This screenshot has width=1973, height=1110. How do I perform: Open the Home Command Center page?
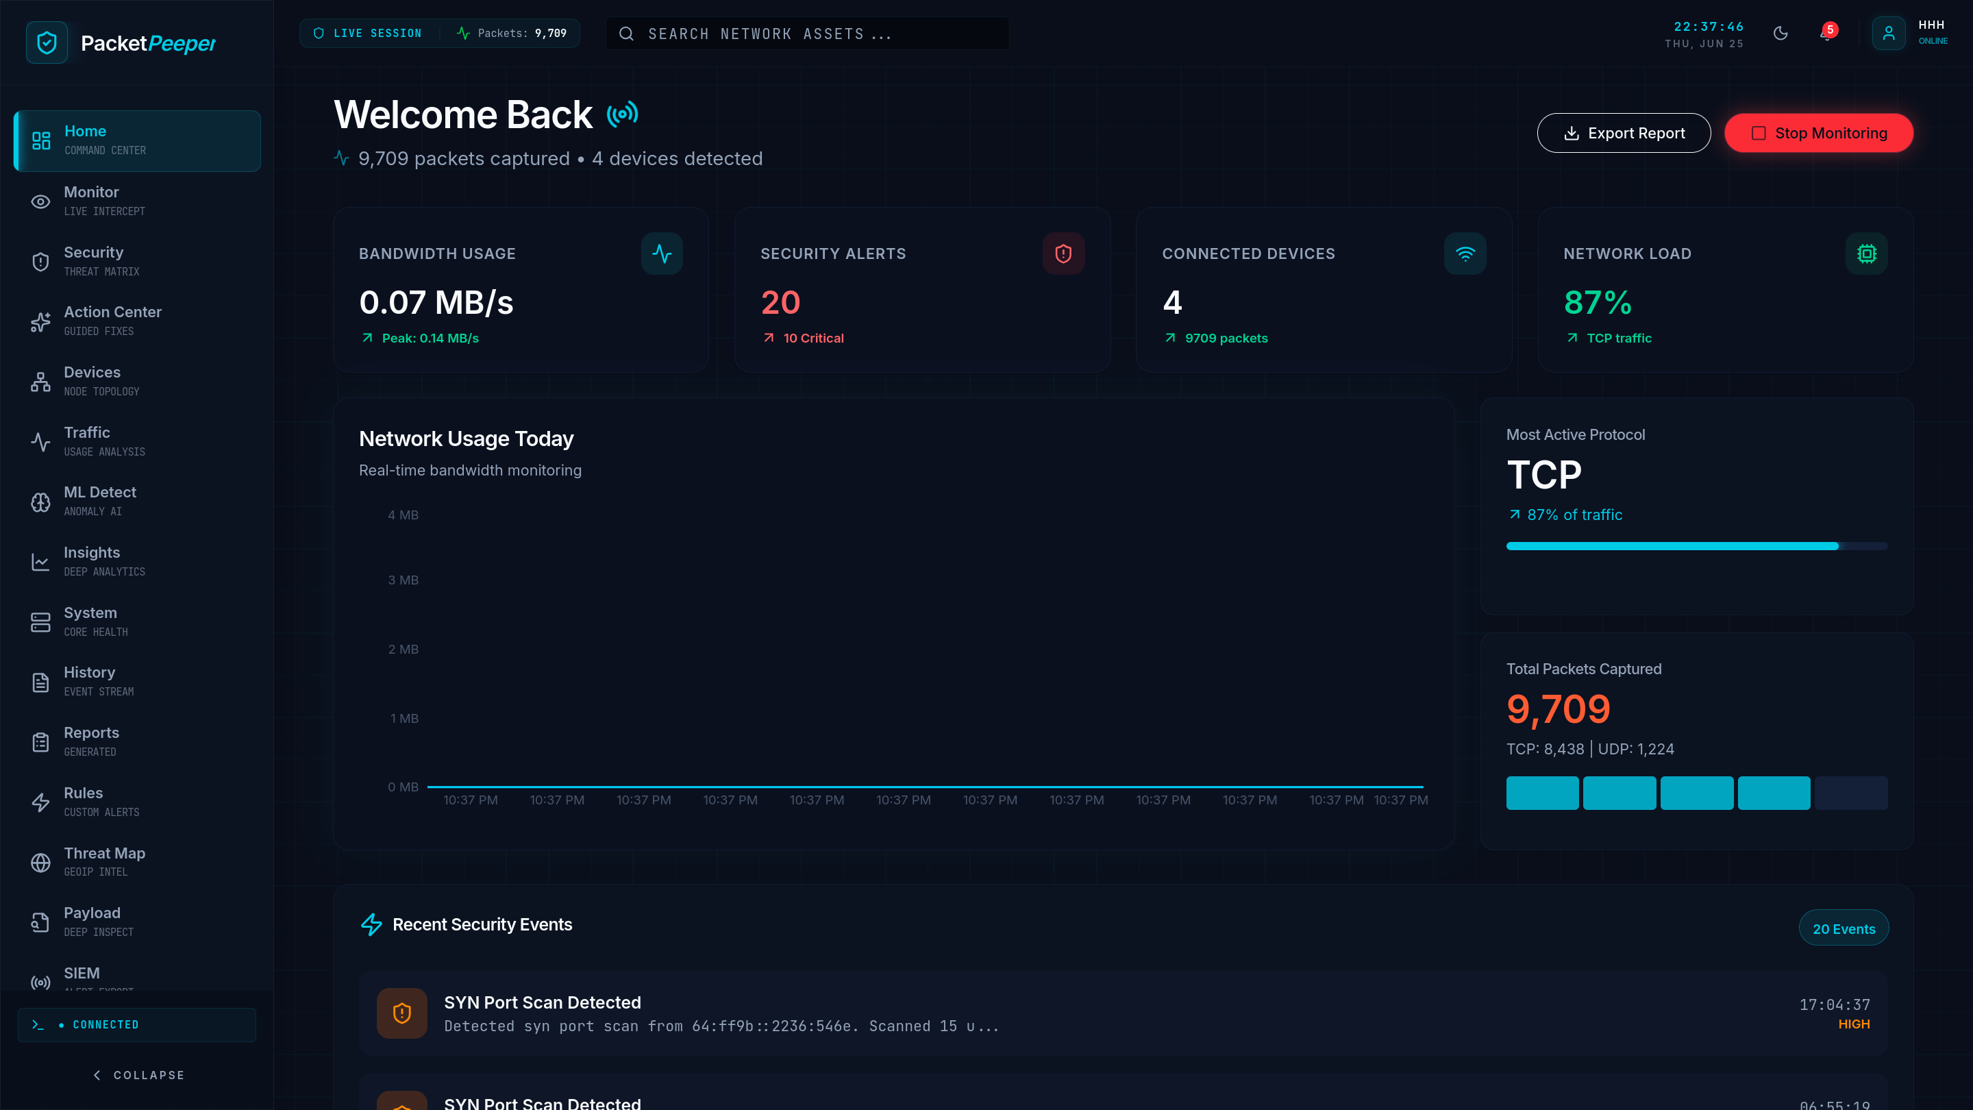[138, 141]
